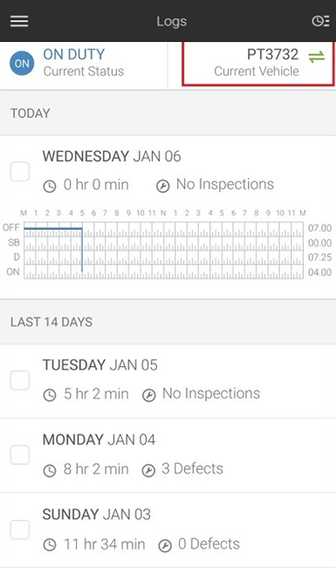
Task: Tap the clock icon beside 11 hr 34 min
Action: point(50,544)
